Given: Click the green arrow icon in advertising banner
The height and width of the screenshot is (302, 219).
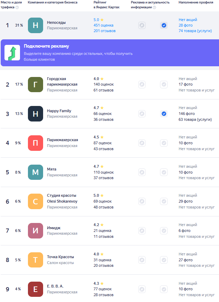Looking at the screenshot, I should pyautogui.click(x=12, y=52).
